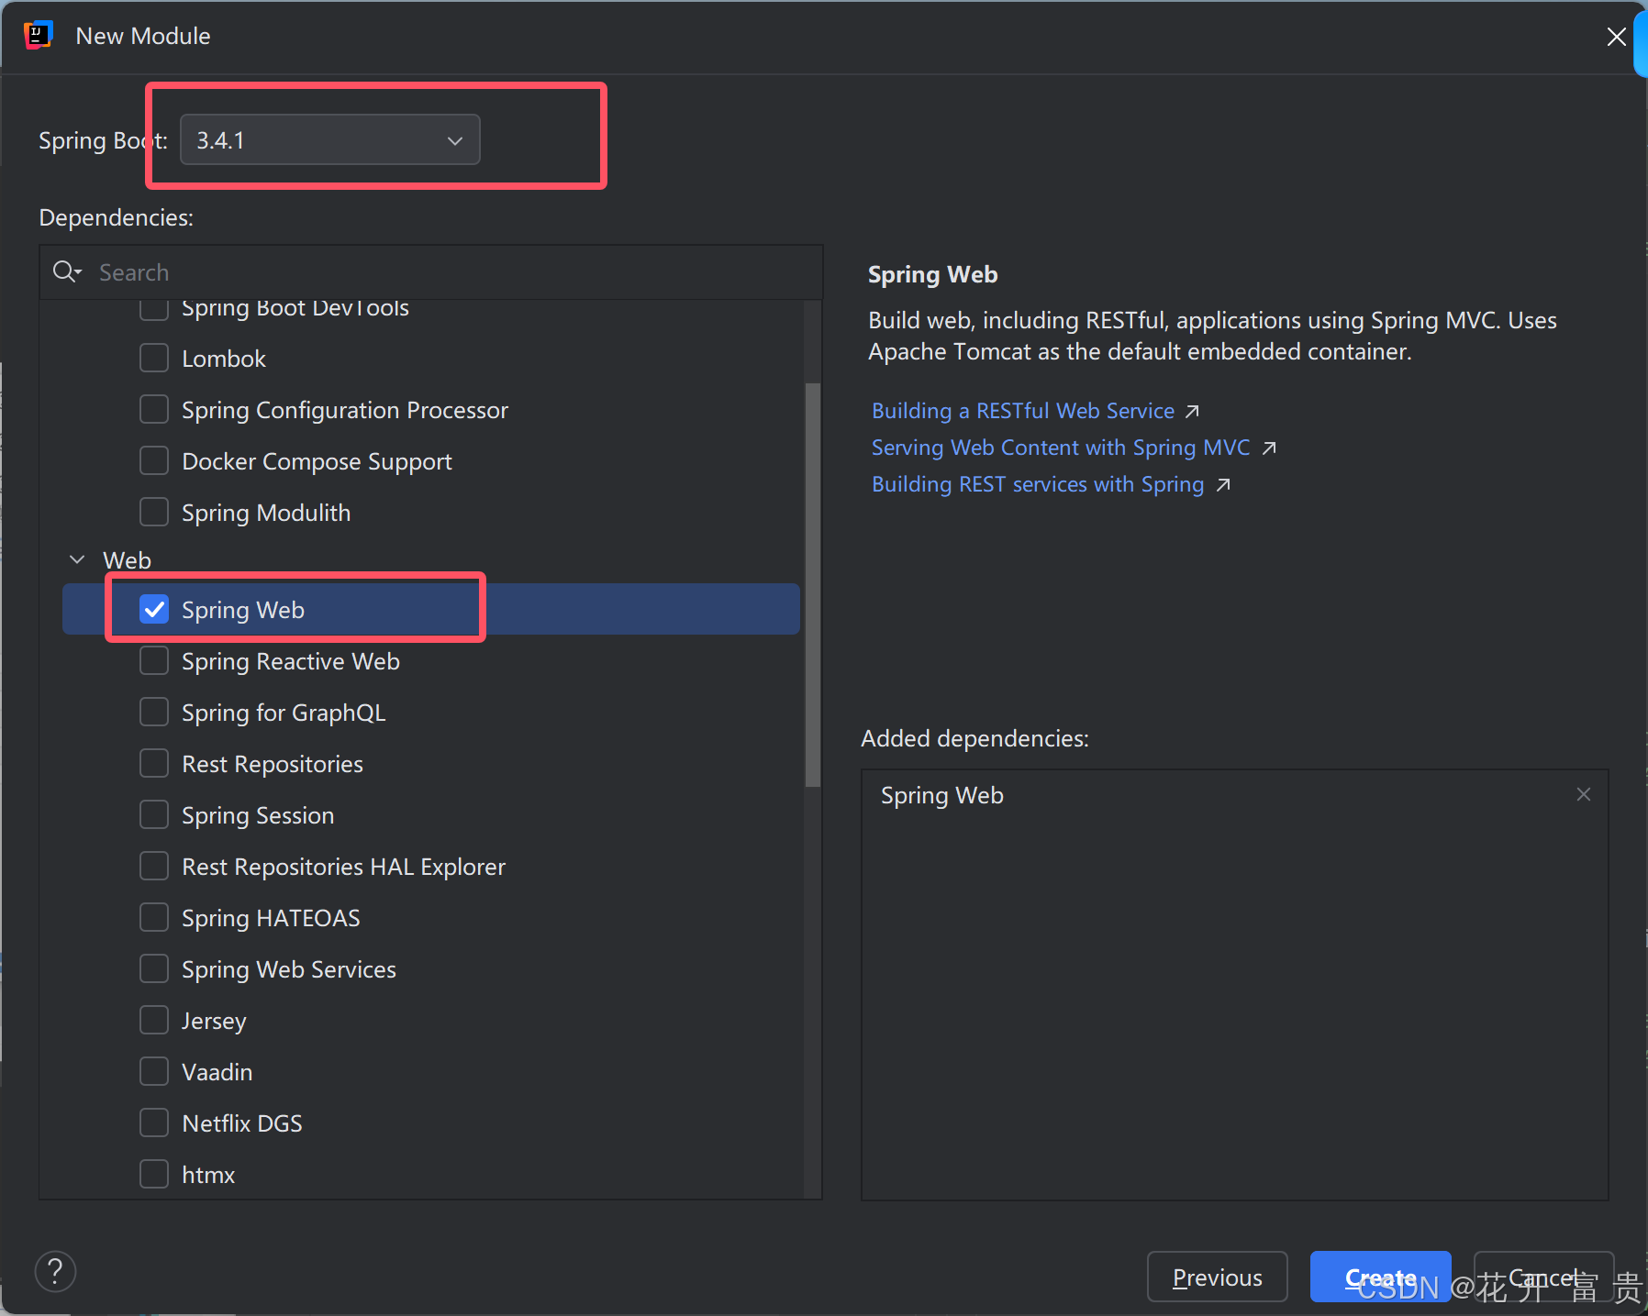Open the Spring Boot version dropdown
Screen dimensions: 1648x1316
pos(329,139)
